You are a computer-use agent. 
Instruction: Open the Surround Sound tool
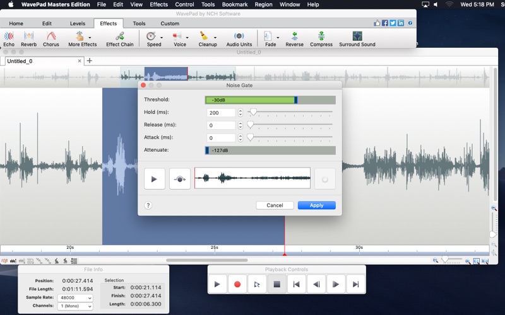click(x=357, y=37)
